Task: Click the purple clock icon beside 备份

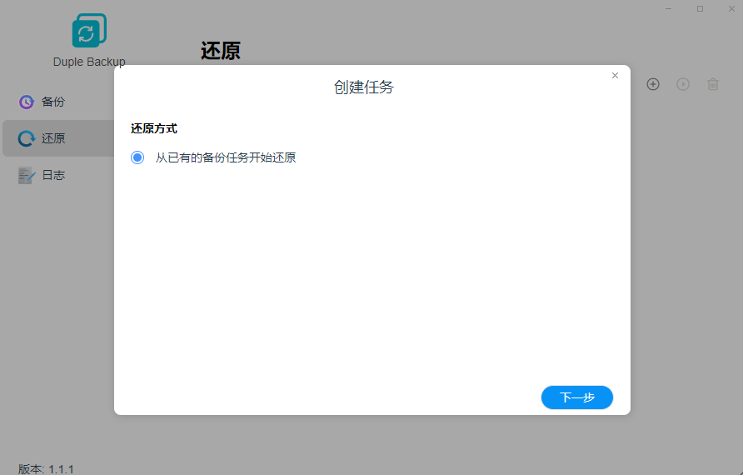Action: pos(27,102)
